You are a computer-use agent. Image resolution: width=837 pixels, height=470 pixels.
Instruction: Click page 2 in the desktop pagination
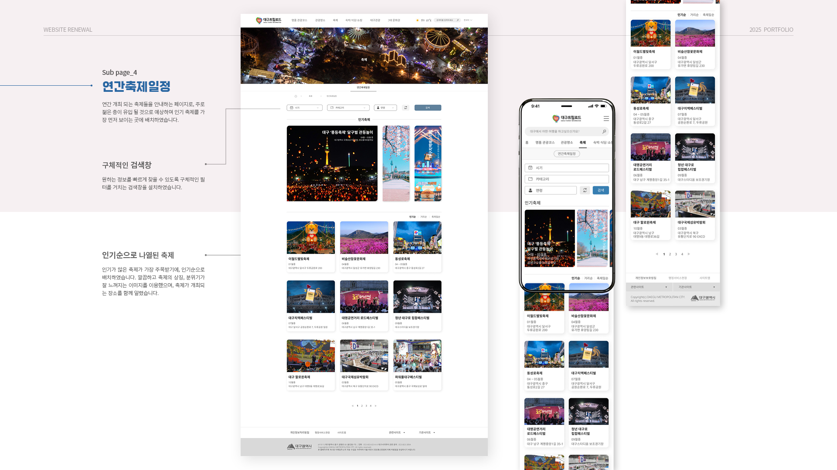click(362, 406)
